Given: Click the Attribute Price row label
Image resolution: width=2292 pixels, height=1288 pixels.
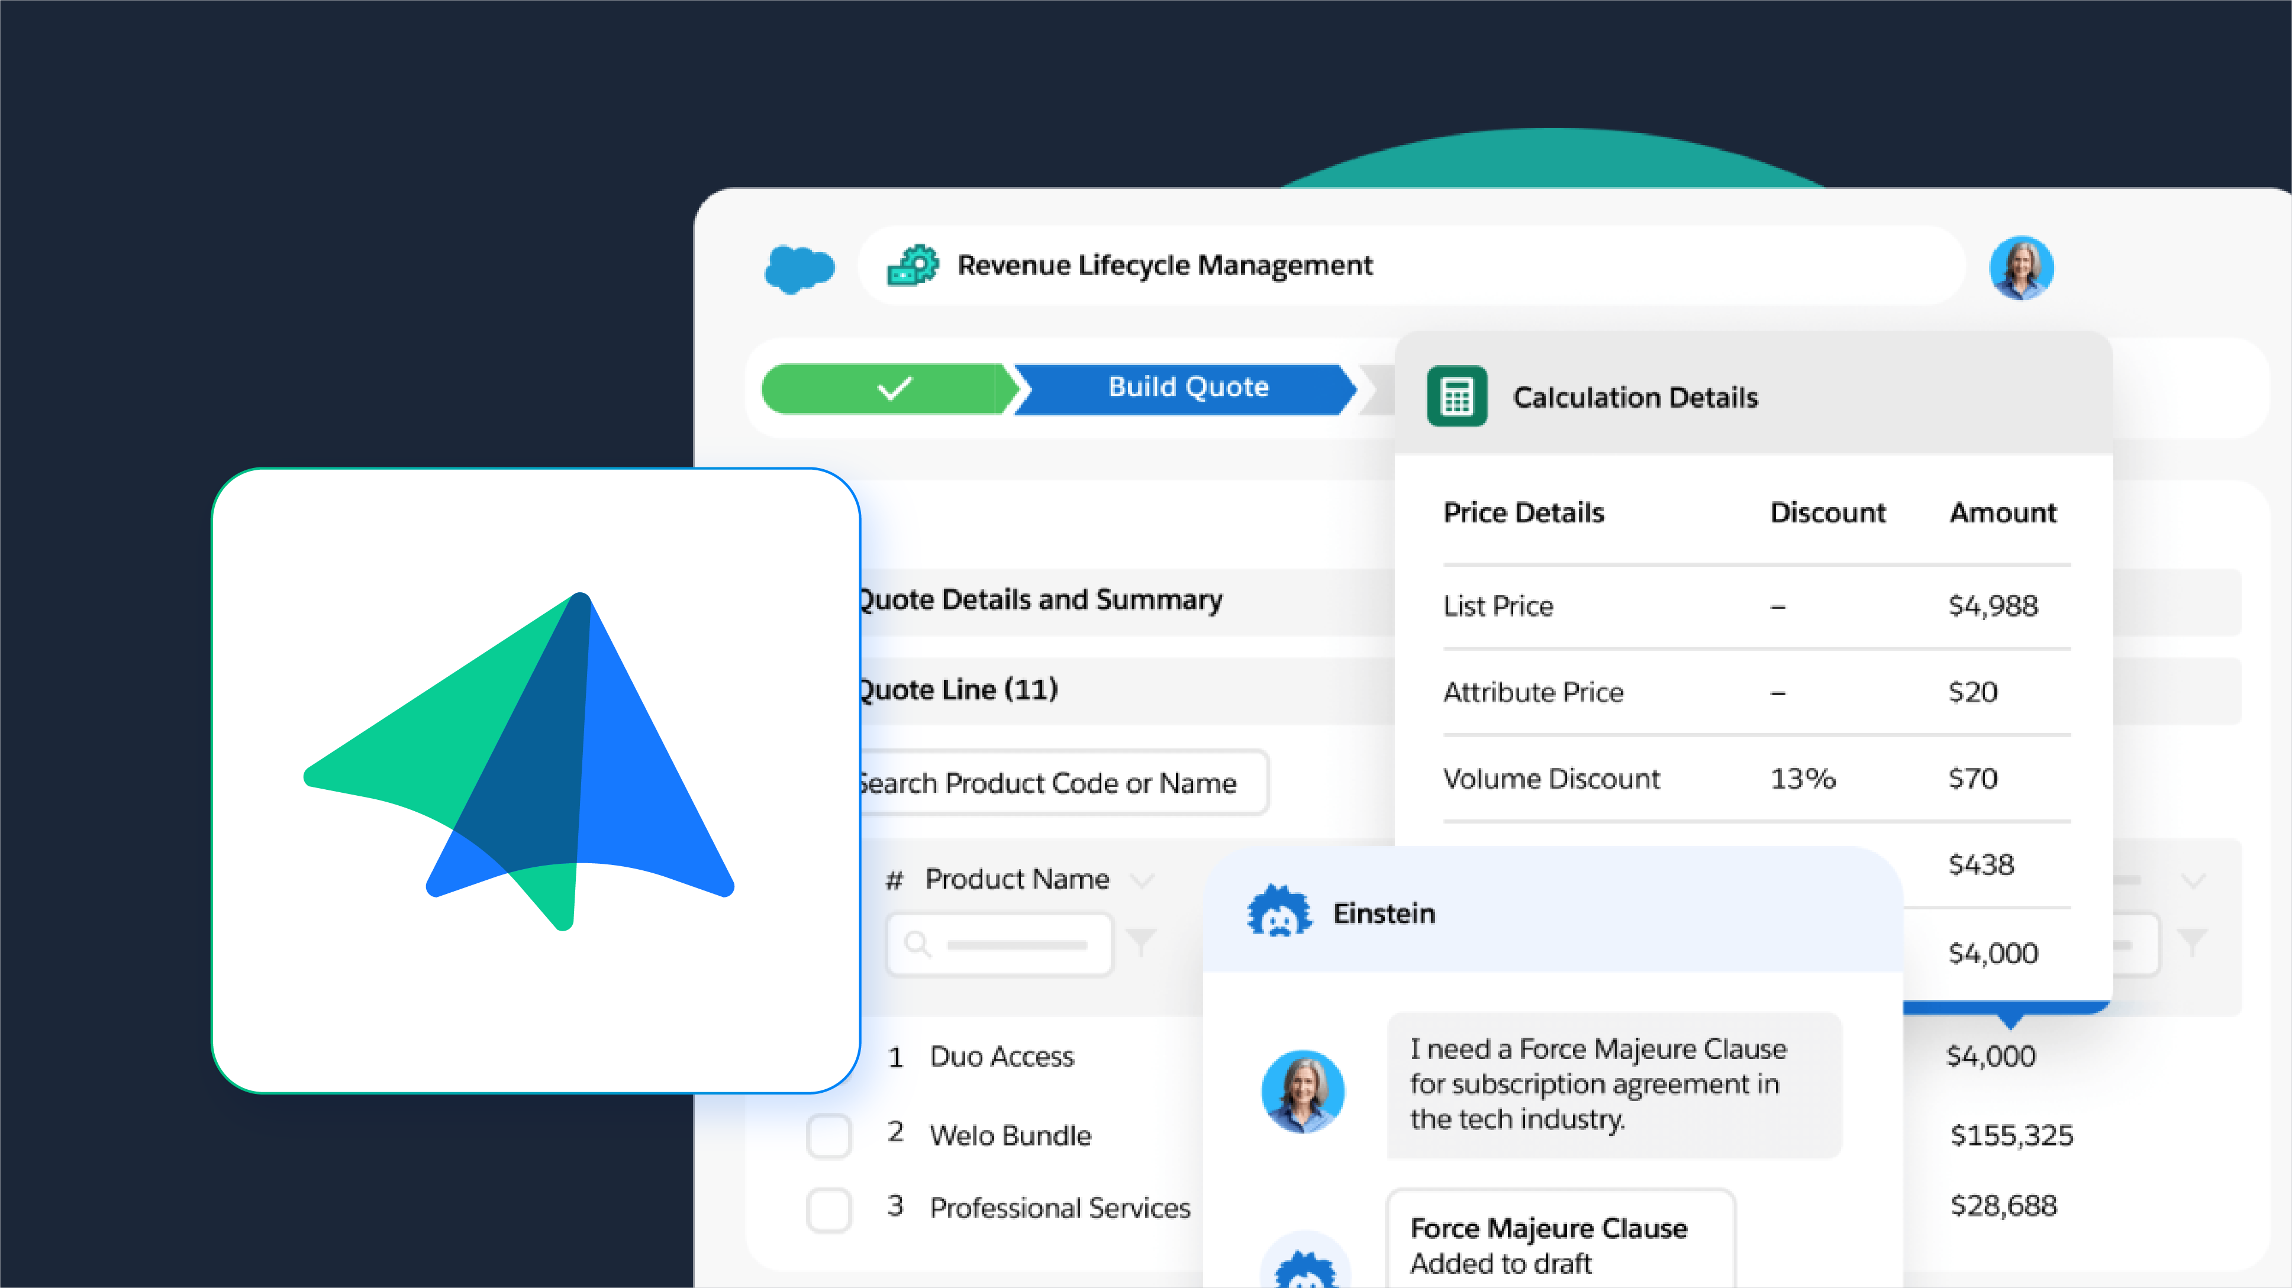Looking at the screenshot, I should (x=1533, y=692).
